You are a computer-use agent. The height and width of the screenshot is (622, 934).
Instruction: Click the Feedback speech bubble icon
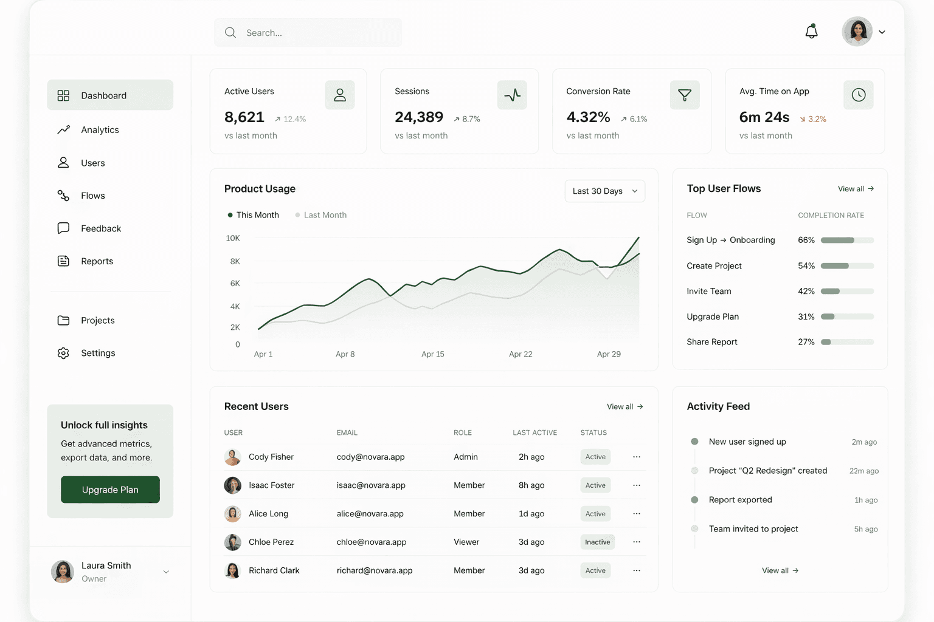[x=63, y=228]
